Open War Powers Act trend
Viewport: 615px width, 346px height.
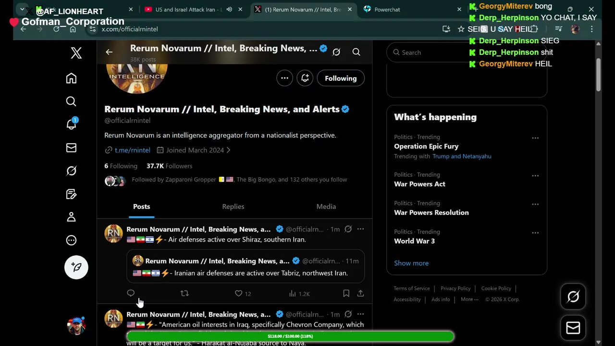tap(419, 184)
